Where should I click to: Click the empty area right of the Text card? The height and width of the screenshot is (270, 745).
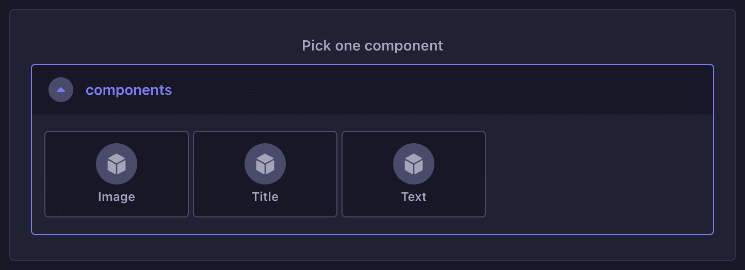[x=598, y=174]
